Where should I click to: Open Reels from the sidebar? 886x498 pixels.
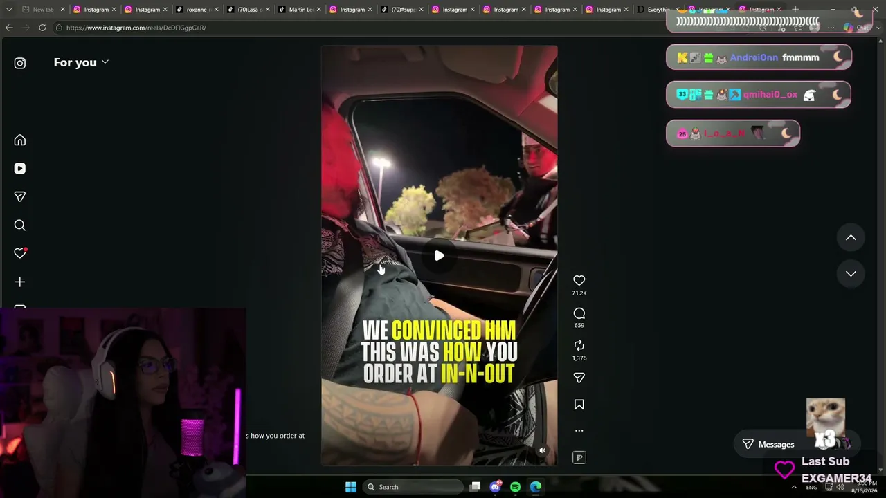pyautogui.click(x=20, y=169)
